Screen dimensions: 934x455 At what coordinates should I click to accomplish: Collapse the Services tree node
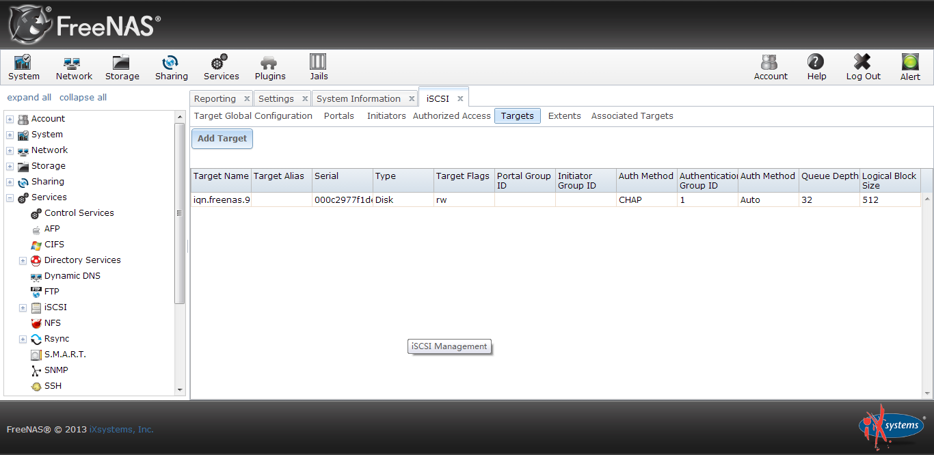click(x=10, y=197)
